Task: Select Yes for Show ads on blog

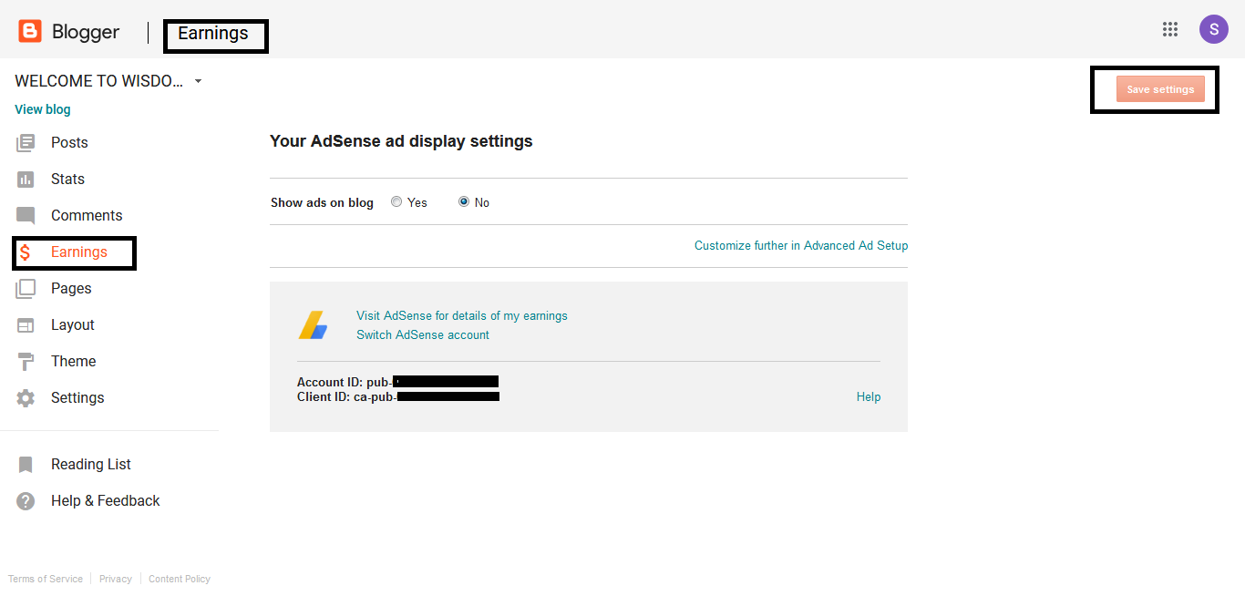Action: 396,202
